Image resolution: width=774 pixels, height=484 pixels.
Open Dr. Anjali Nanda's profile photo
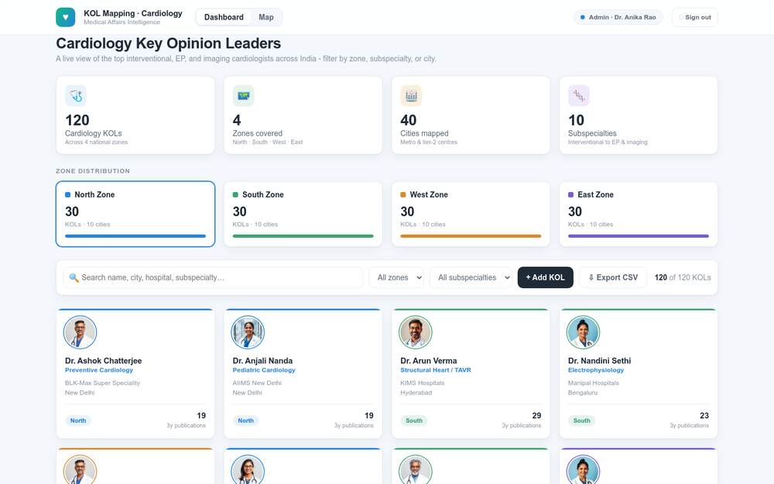(248, 332)
